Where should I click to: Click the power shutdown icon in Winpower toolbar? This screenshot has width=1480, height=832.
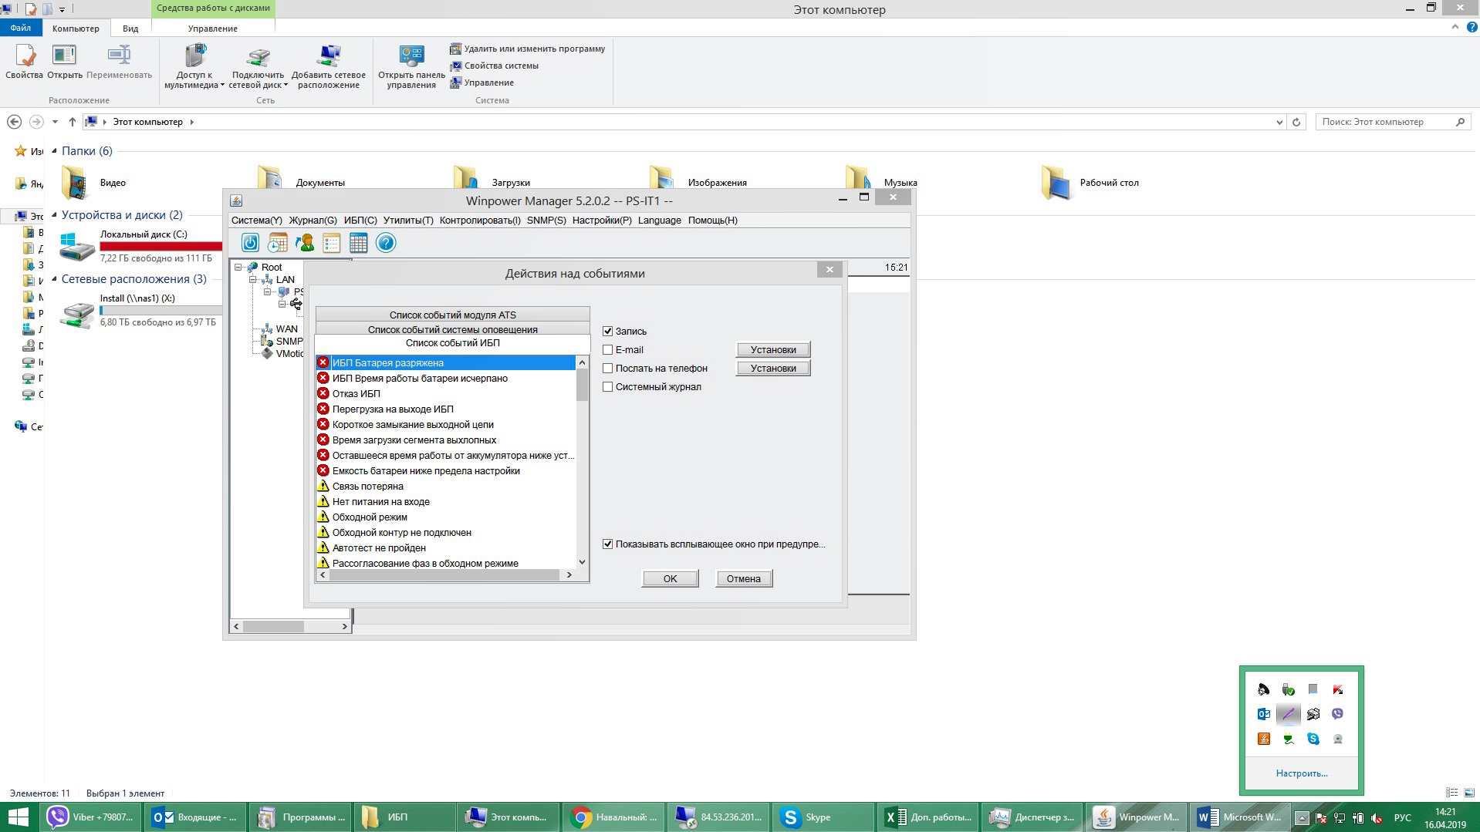(250, 244)
